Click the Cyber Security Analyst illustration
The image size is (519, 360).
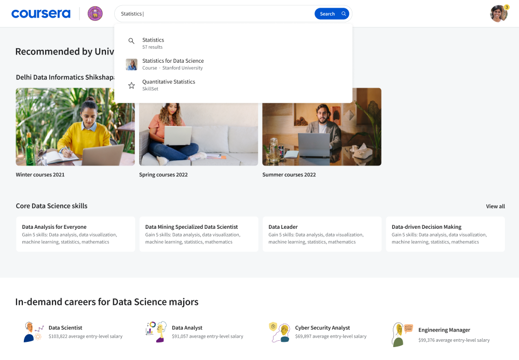tap(279, 332)
